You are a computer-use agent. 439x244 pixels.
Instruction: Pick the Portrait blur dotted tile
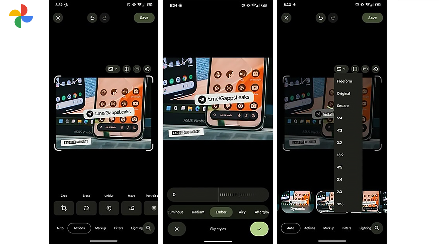pos(151,208)
